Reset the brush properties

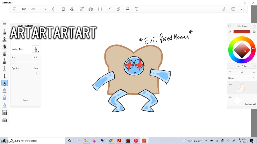25,100
